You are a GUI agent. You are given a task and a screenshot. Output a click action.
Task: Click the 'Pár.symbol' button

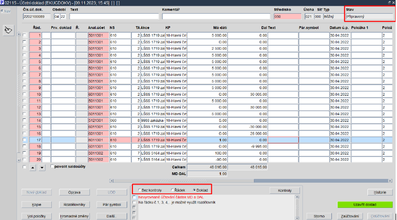click(112, 205)
